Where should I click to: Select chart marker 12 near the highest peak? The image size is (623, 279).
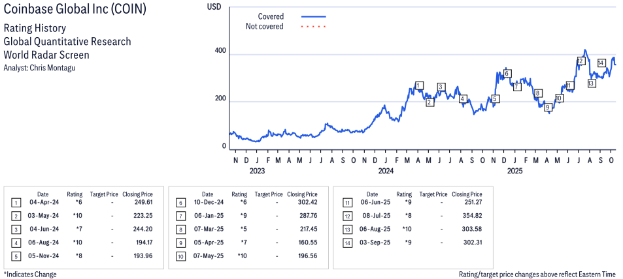point(580,61)
